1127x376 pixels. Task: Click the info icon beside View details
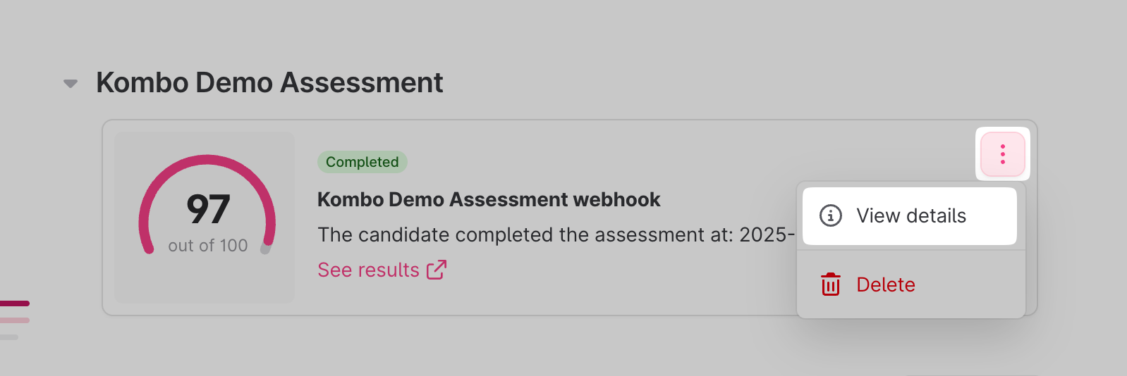[831, 215]
